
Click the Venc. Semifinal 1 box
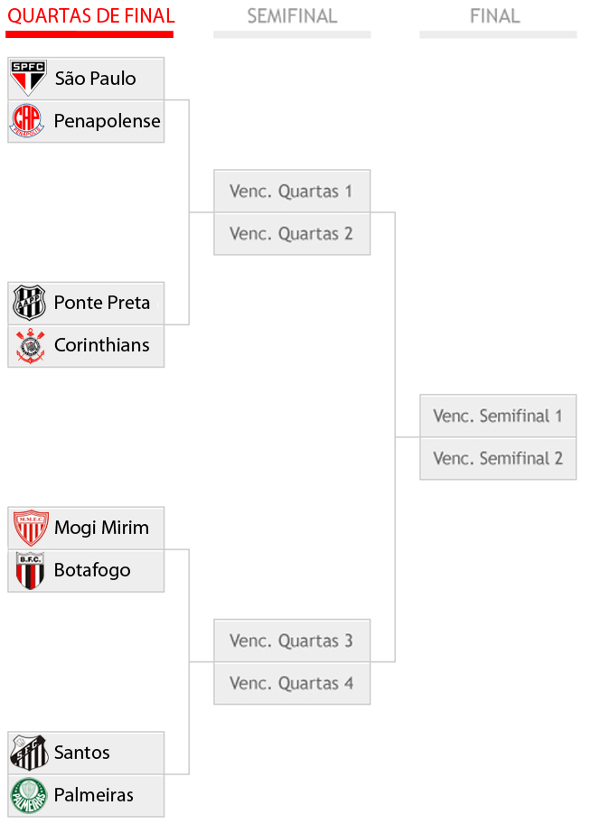coord(498,416)
